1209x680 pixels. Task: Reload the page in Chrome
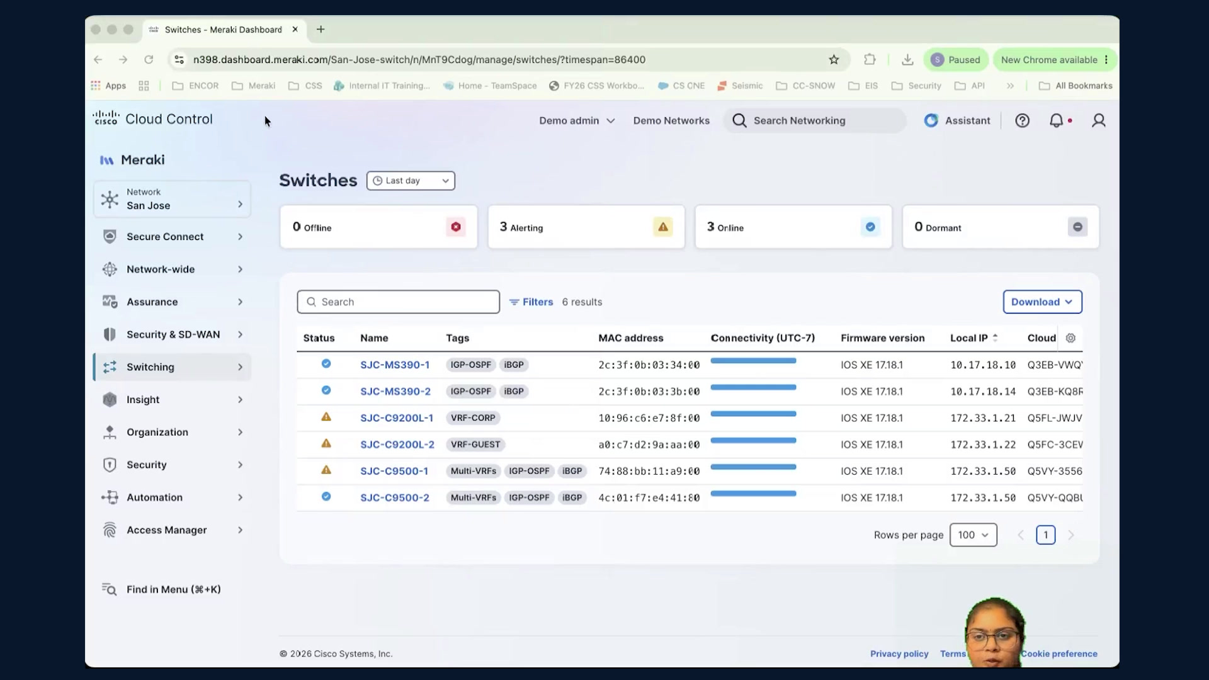click(149, 60)
